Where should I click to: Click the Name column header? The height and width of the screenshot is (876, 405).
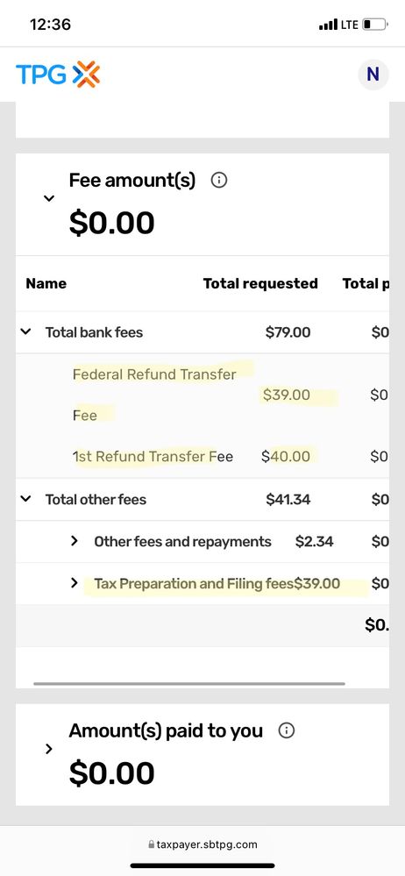pyautogui.click(x=46, y=283)
